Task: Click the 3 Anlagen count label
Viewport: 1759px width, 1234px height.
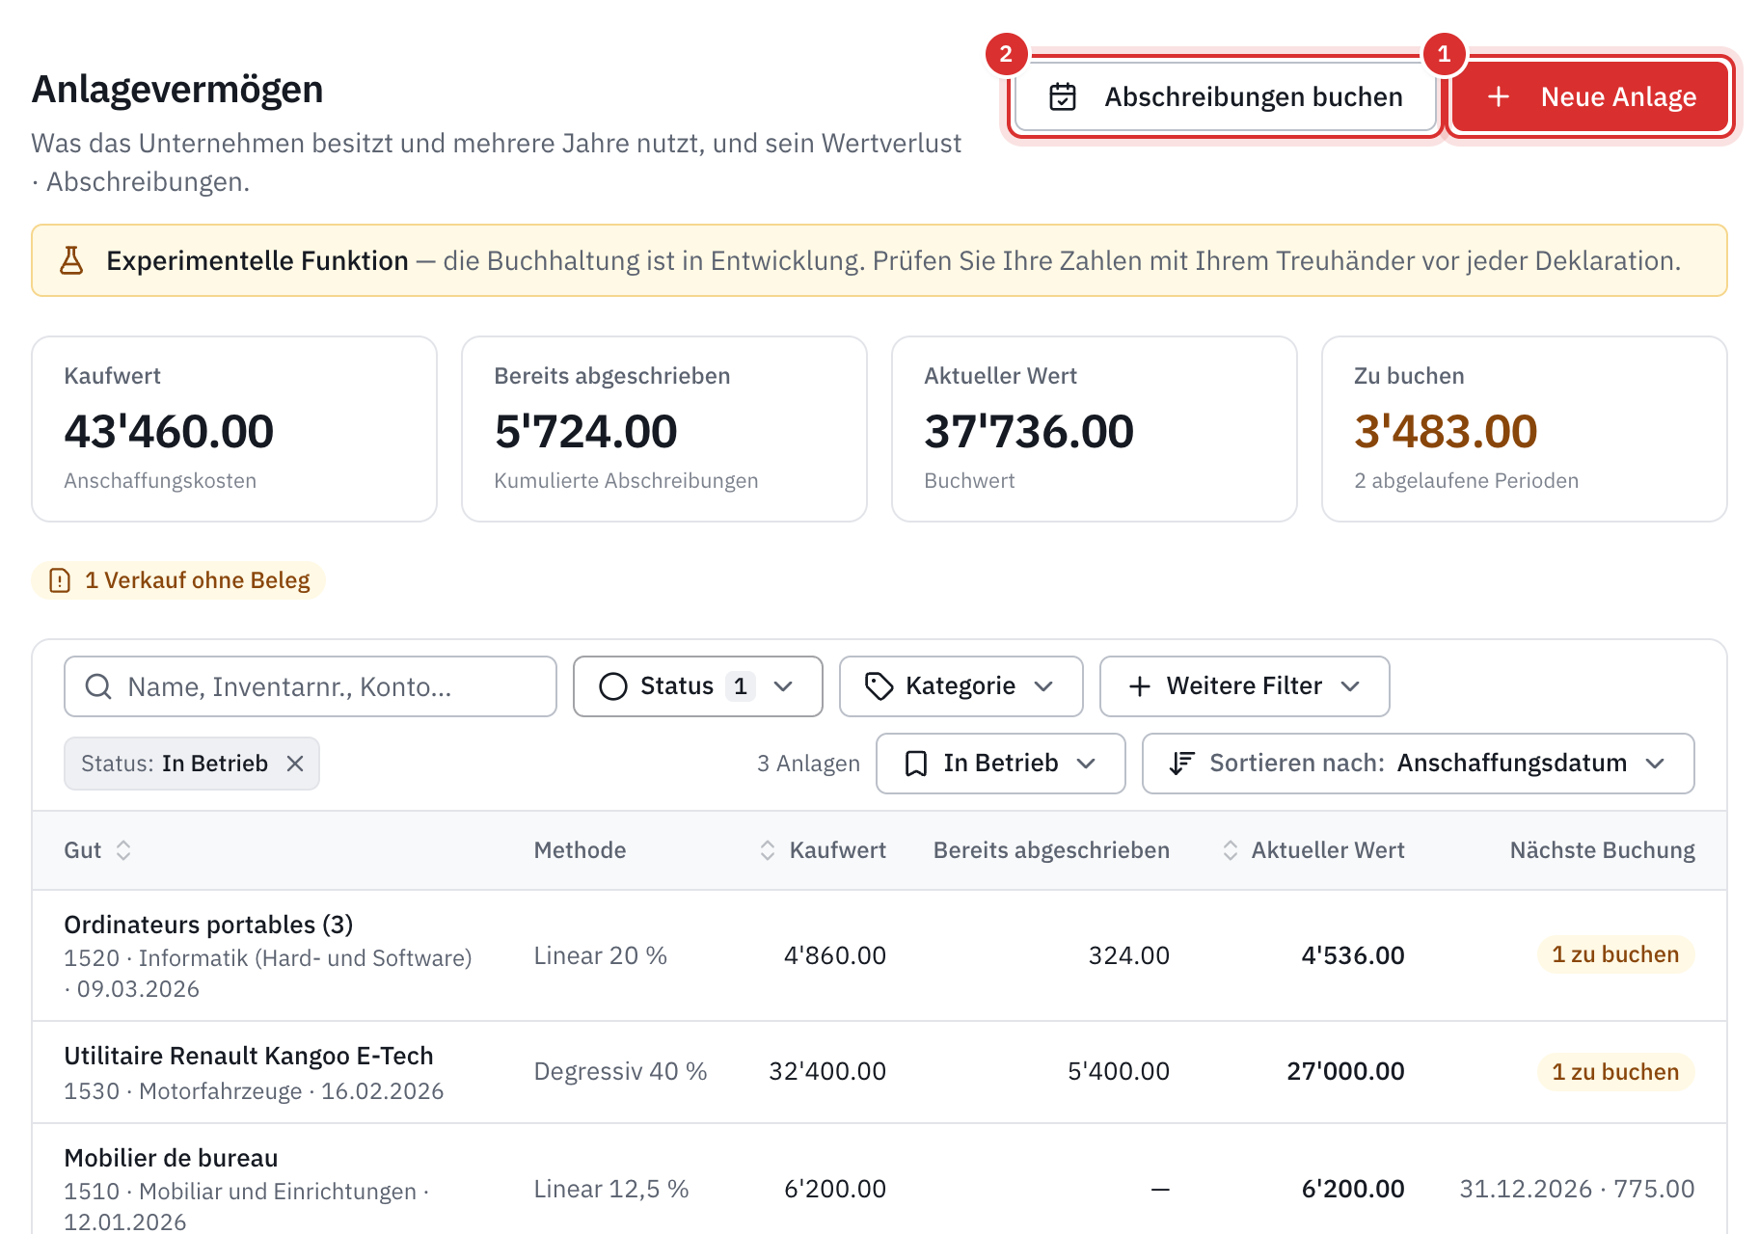Action: (x=808, y=764)
